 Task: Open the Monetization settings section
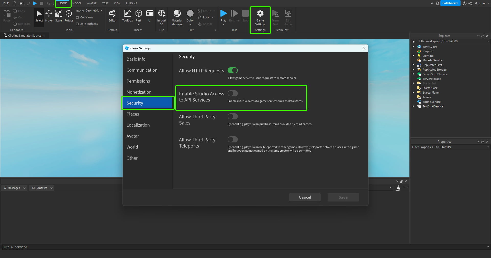pos(139,92)
